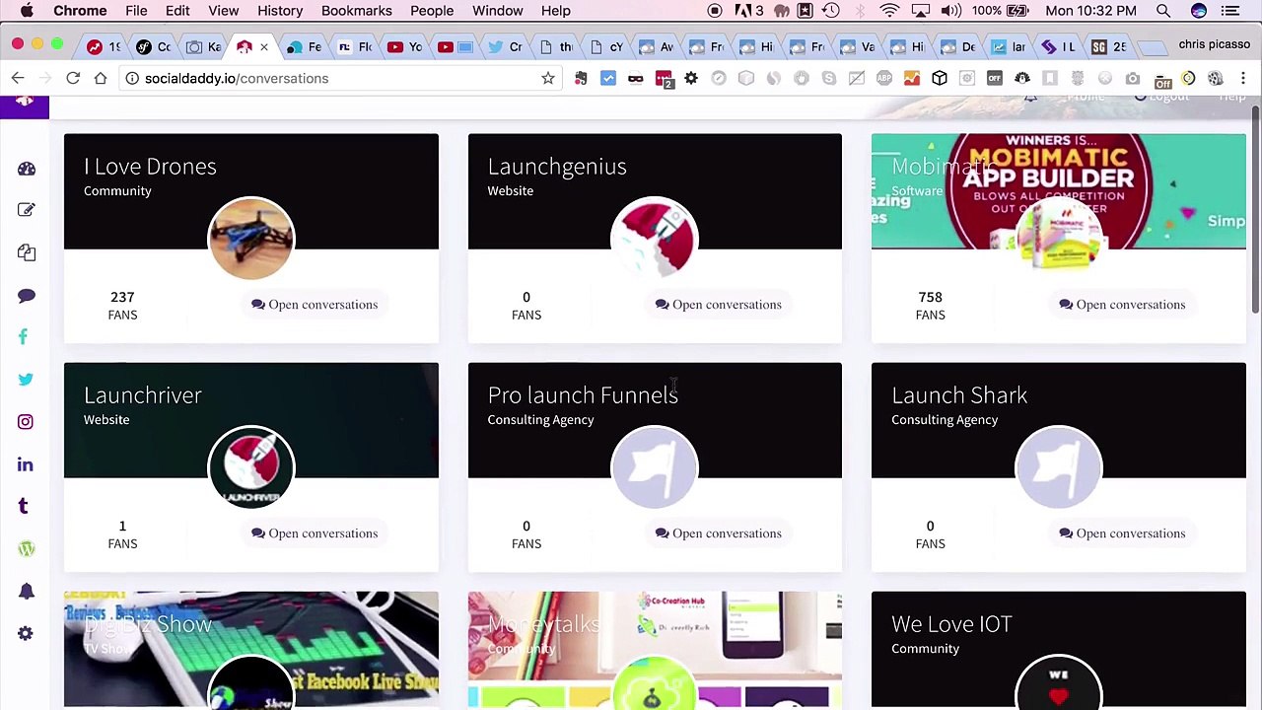Click the black gear extension icon
1262x710 pixels.
tap(691, 78)
